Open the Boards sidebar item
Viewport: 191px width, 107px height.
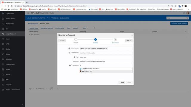coord(8,75)
